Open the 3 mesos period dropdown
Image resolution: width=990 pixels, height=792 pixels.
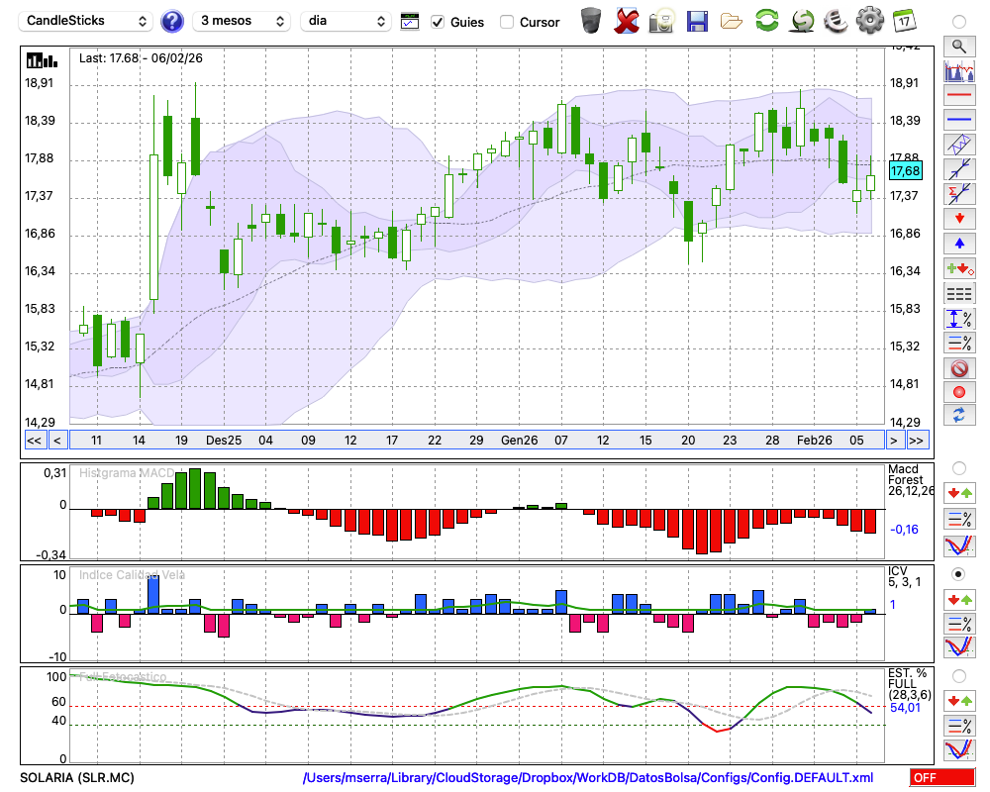(242, 21)
